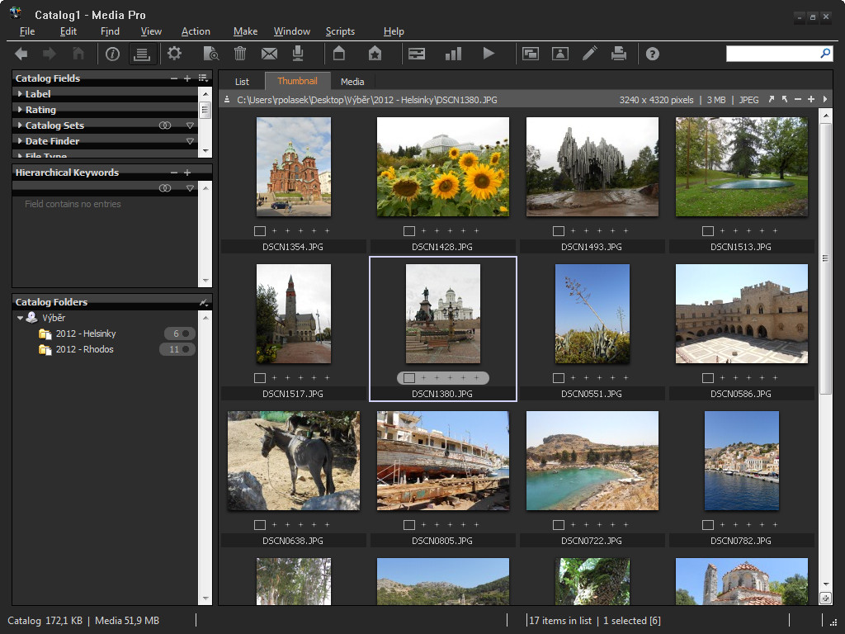Open the Hierarchical Keywords dropdown triangle

190,188
